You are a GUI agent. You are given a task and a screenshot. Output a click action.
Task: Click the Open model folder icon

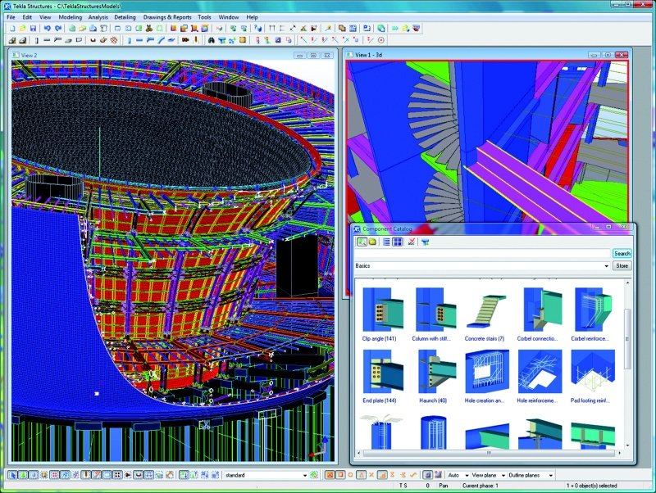(23, 29)
